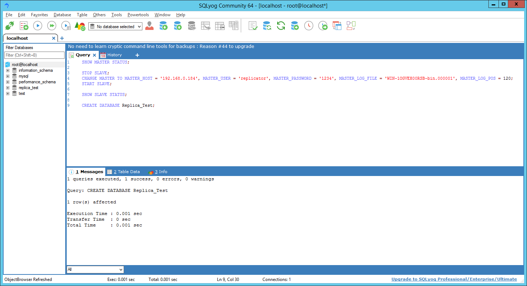This screenshot has height=286, width=527.
Task: Expand the test database node
Action: pos(8,93)
